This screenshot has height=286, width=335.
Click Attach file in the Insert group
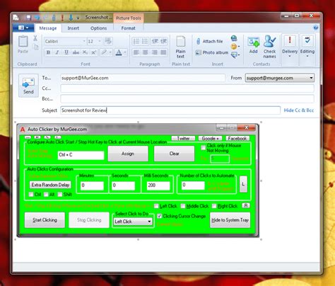[209, 42]
